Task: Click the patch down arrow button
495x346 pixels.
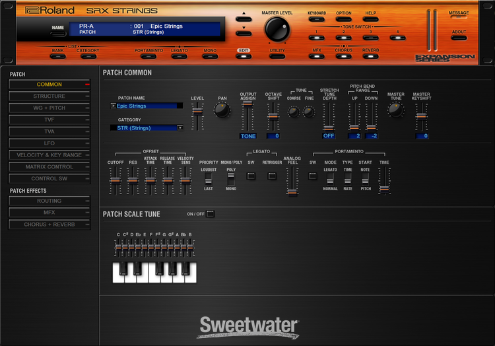Action: pos(244,33)
